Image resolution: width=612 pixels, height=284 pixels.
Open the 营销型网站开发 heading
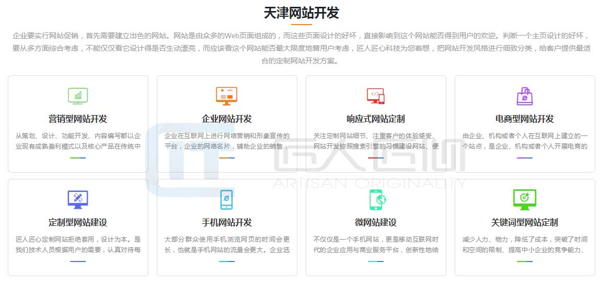click(x=78, y=119)
